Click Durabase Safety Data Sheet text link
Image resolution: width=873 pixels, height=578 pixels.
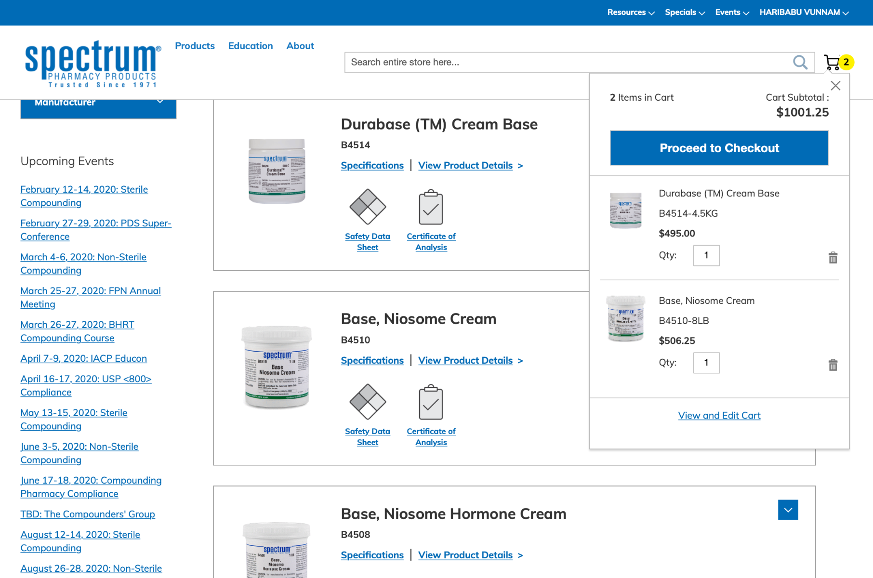(x=368, y=242)
